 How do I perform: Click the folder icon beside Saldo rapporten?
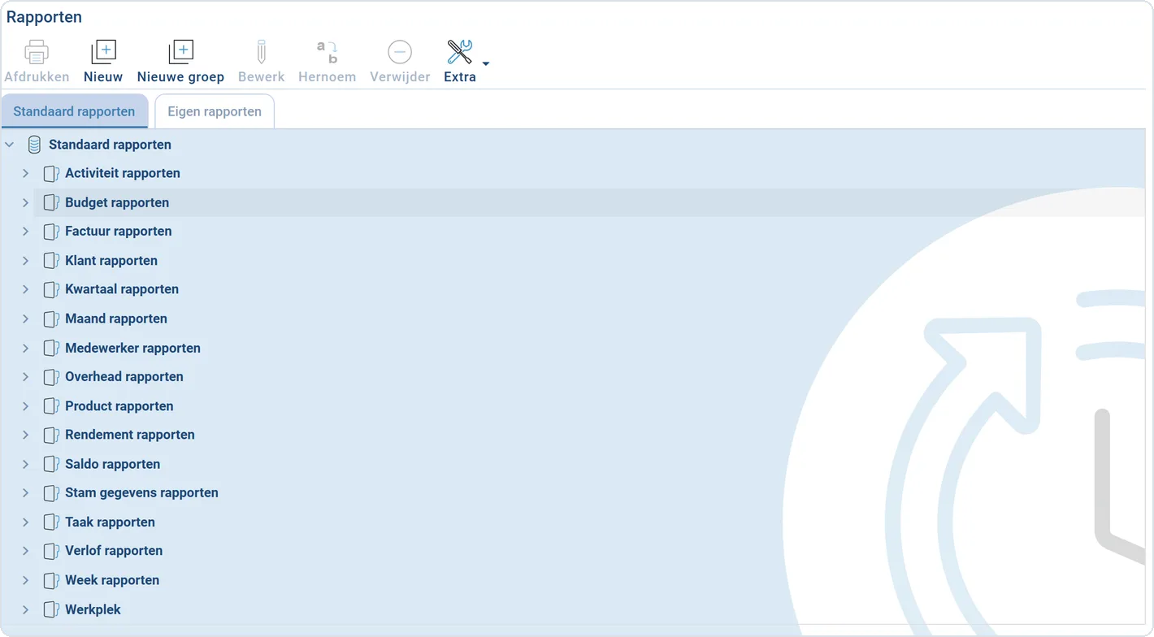tap(51, 464)
